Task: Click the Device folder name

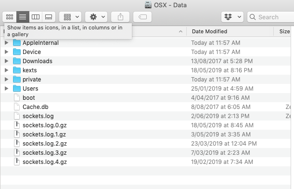Action: [x=32, y=52]
